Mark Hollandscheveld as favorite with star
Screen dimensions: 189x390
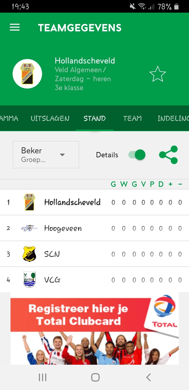click(x=158, y=74)
